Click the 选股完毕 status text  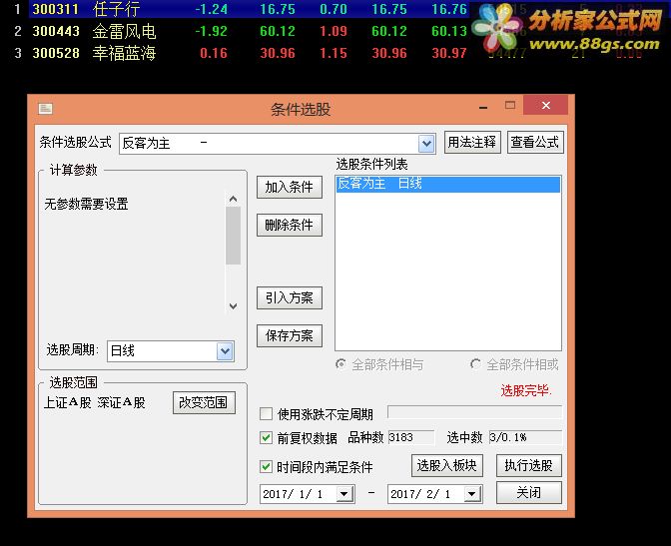526,390
